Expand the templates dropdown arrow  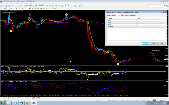[81, 6]
